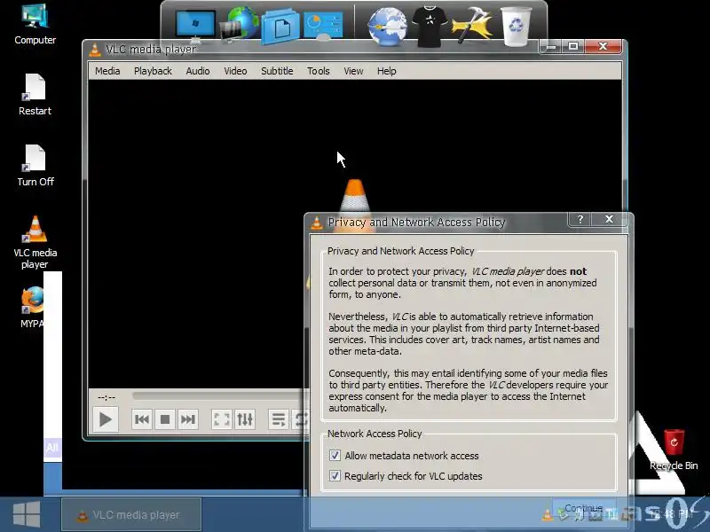Click the Play button in VLC
This screenshot has width=710, height=532.
click(x=106, y=419)
